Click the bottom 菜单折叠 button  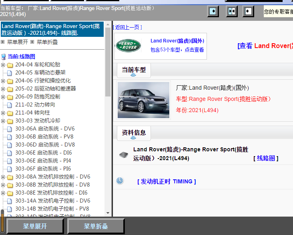96,226
